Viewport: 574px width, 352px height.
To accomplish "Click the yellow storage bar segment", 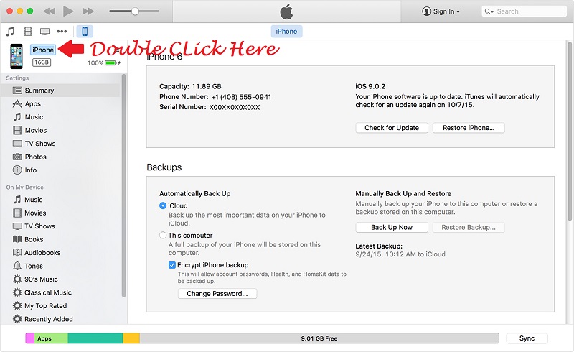I will click(x=131, y=338).
